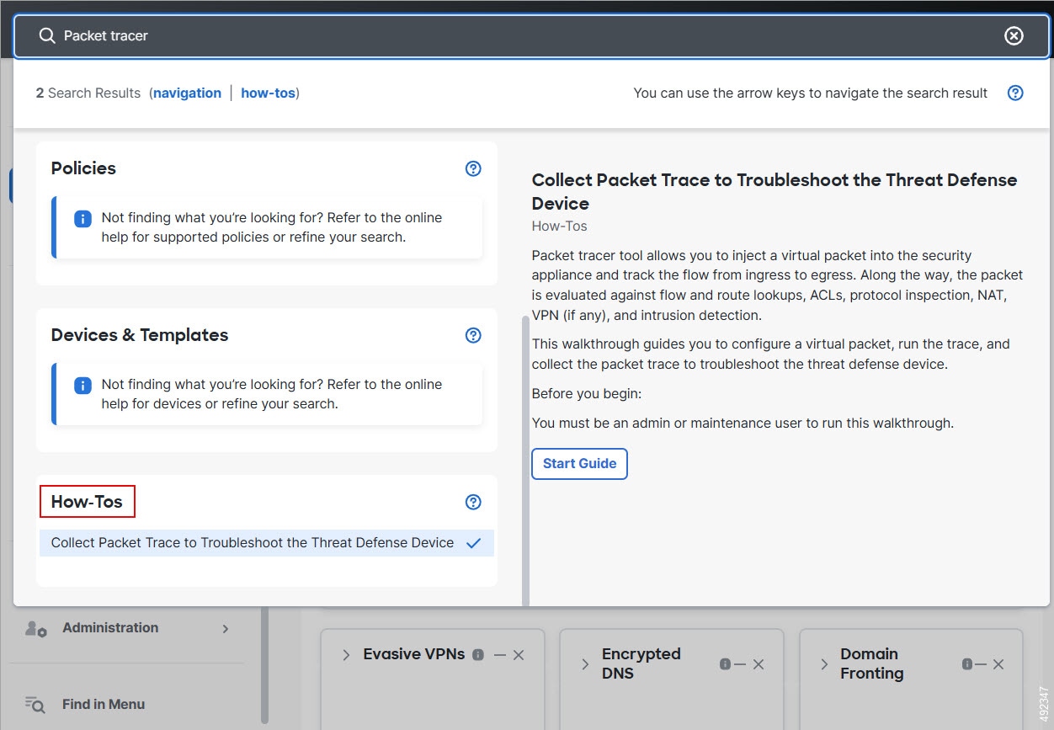This screenshot has height=730, width=1054.
Task: Remove the Domain Fronting widget
Action: coord(998,664)
